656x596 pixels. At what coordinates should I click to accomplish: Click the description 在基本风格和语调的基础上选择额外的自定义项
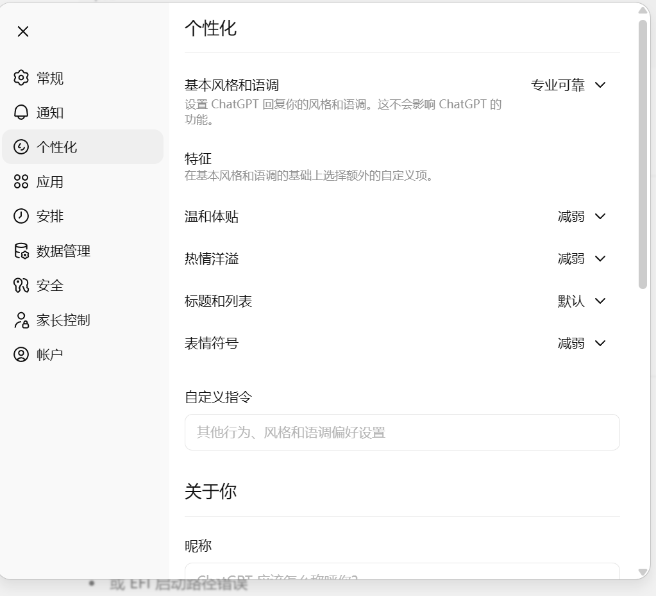coord(308,175)
